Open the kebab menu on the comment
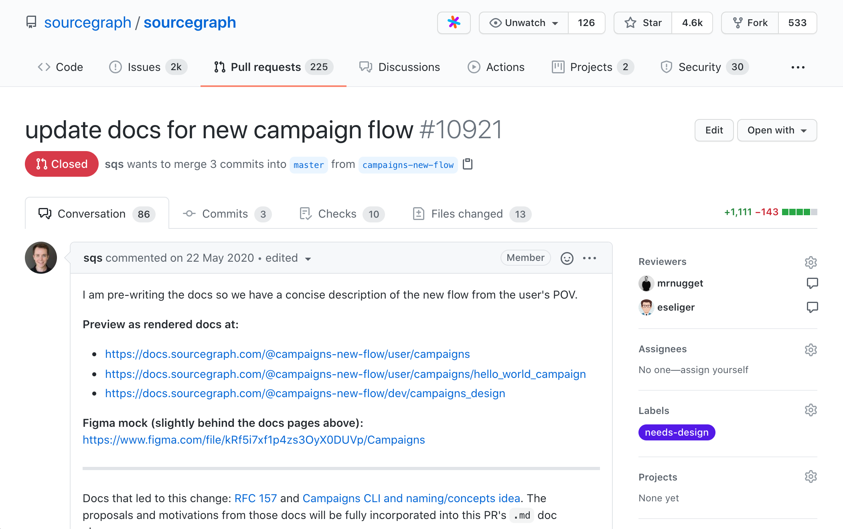The image size is (843, 529). pyautogui.click(x=590, y=258)
